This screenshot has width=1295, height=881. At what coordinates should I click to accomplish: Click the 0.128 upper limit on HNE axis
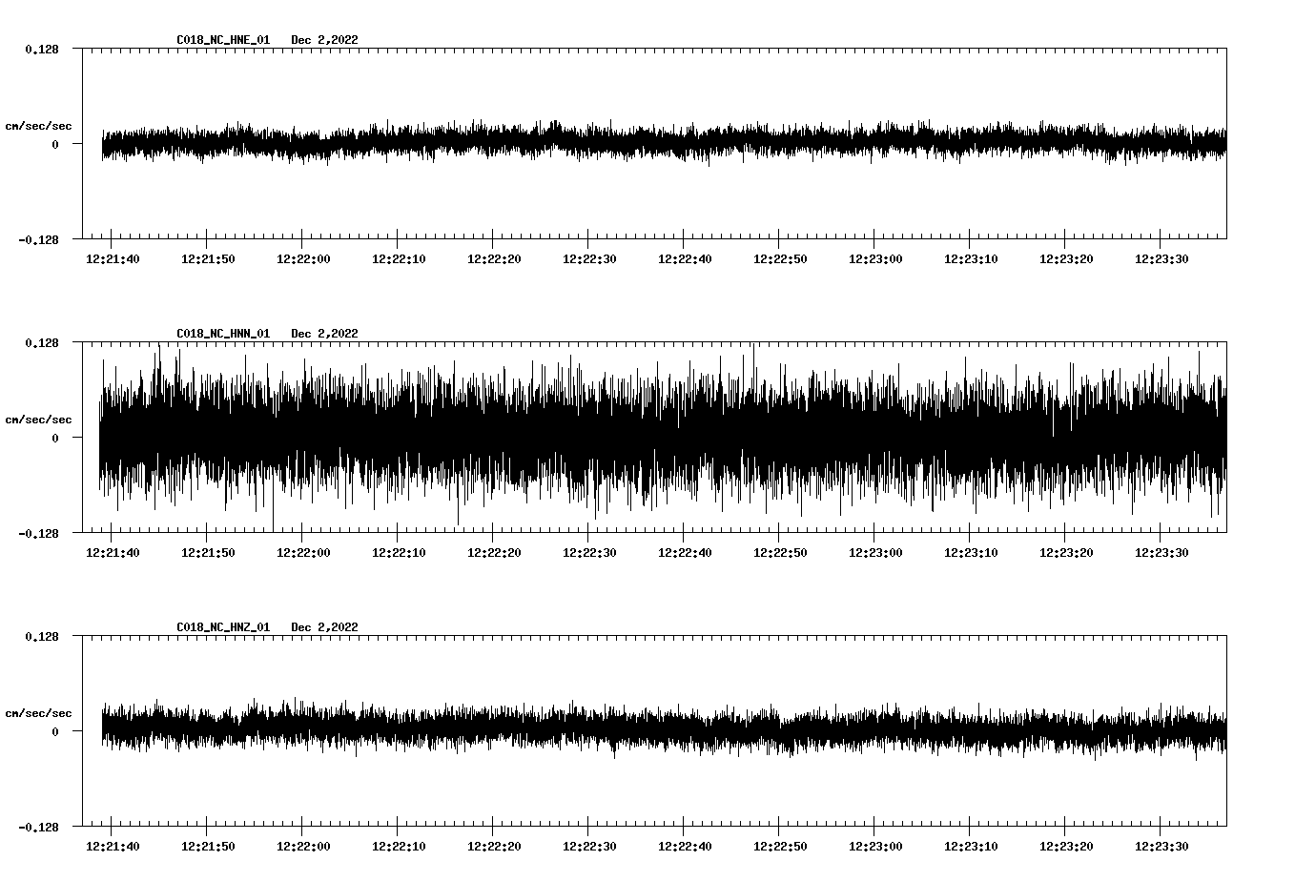(41, 49)
